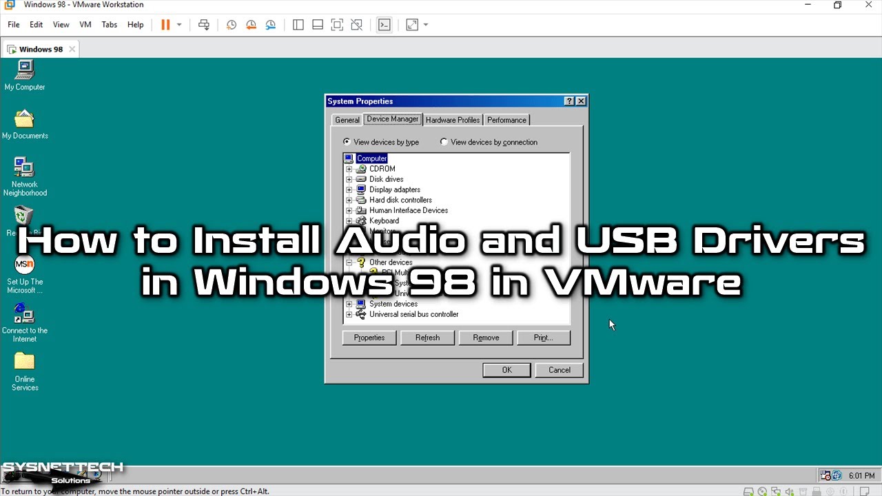
Task: Click the Print button
Action: [x=544, y=338]
